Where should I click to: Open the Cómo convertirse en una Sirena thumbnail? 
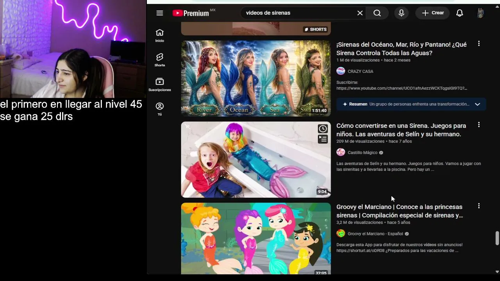(x=256, y=160)
